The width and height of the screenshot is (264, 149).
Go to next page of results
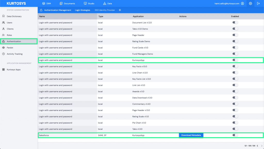click(x=261, y=146)
